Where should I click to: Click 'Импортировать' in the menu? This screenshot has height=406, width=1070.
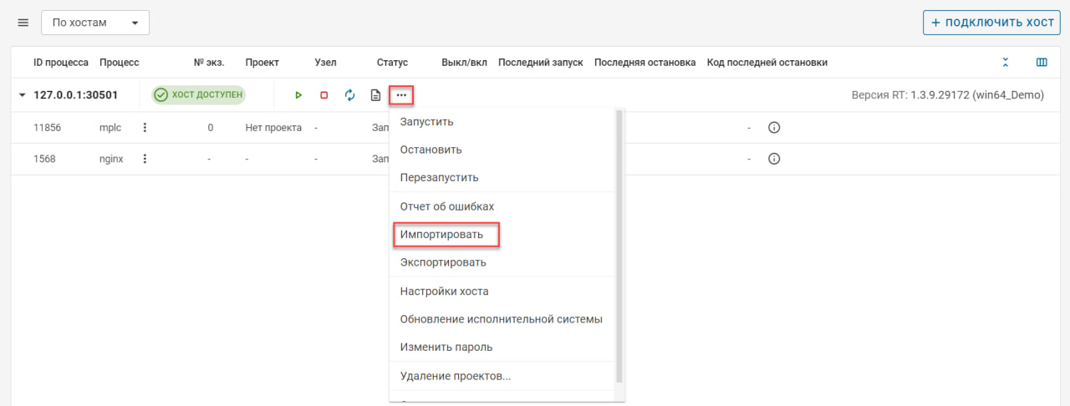click(x=502, y=235)
